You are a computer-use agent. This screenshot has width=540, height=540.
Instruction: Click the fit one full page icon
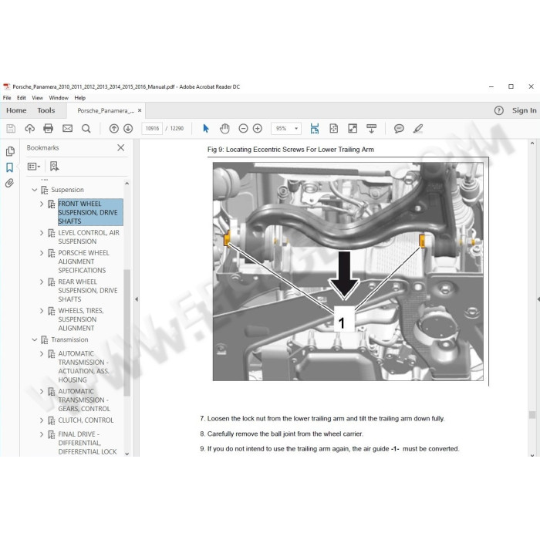[x=334, y=129]
